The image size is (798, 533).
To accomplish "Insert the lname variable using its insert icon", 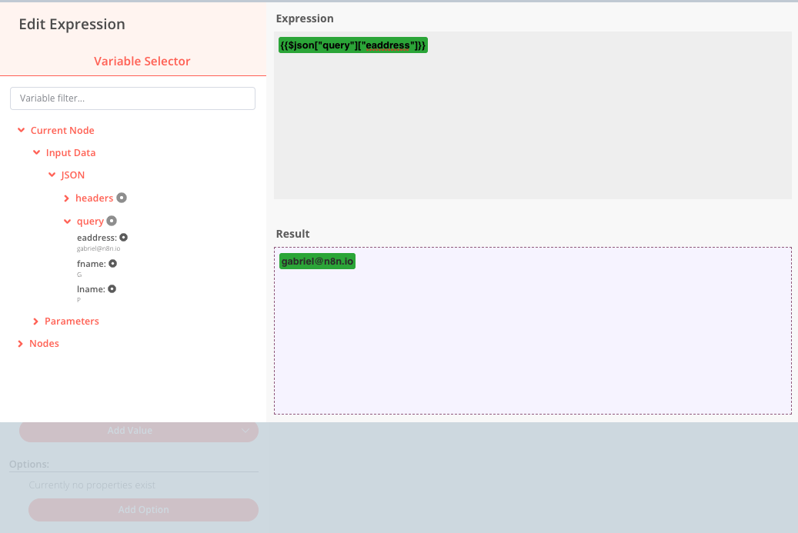I will tap(112, 288).
